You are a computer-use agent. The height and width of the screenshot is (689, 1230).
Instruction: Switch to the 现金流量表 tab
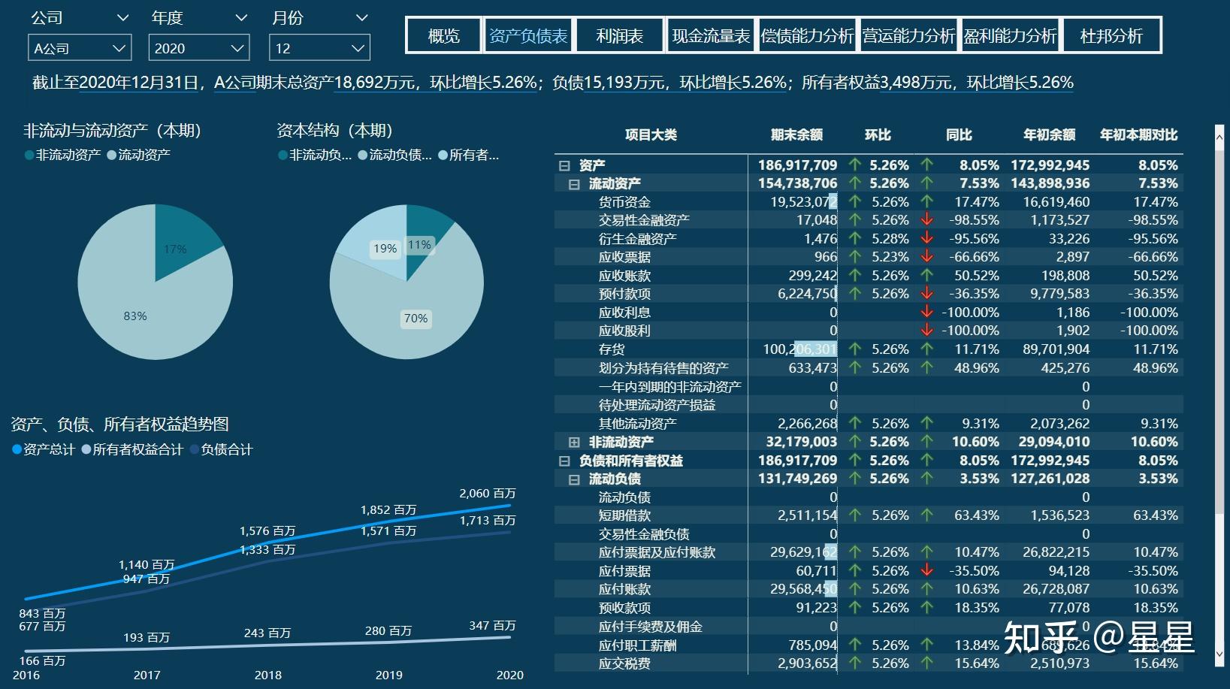(x=711, y=36)
